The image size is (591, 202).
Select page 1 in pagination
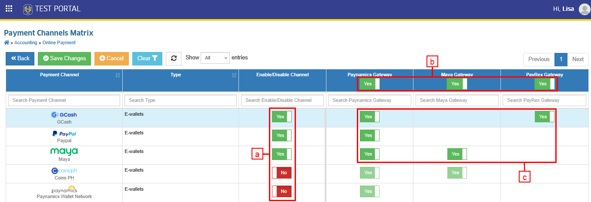(x=561, y=59)
